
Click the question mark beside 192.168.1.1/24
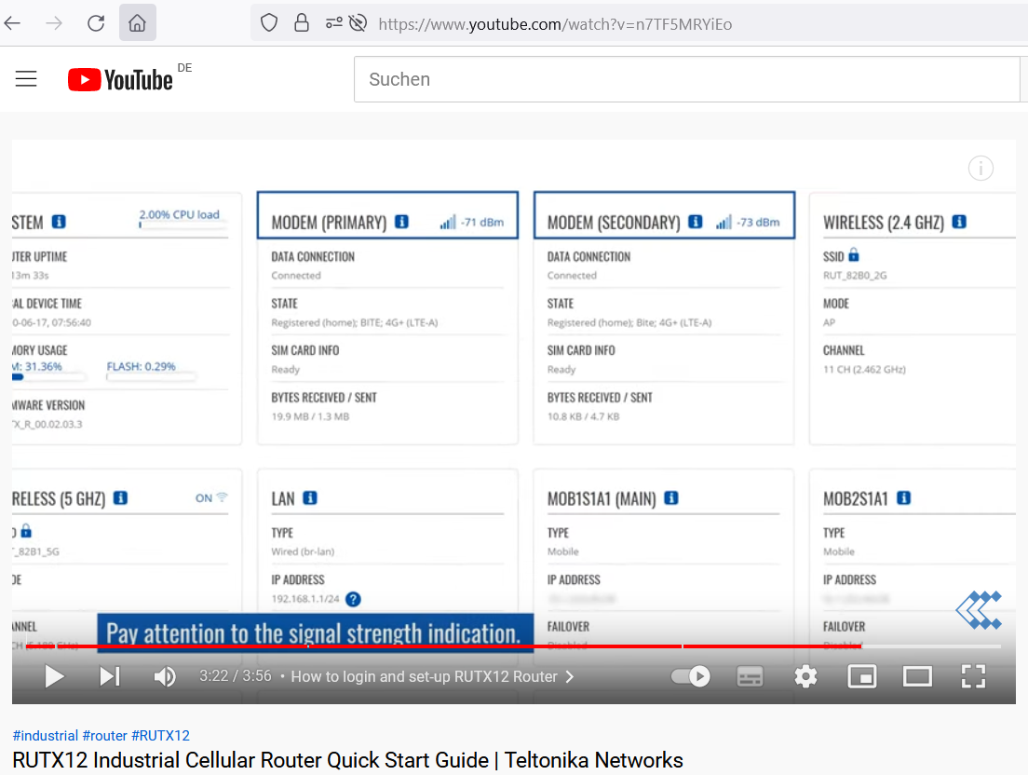point(354,599)
